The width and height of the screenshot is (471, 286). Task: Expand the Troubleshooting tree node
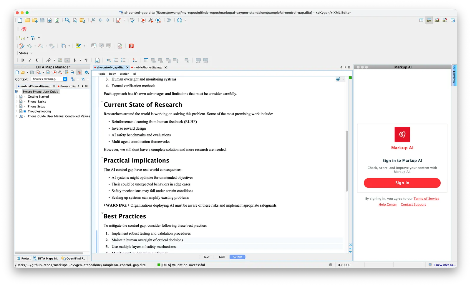(x=16, y=111)
